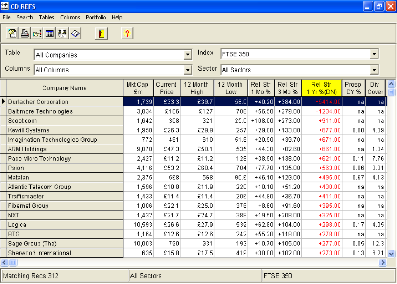Image resolution: width=397 pixels, height=284 pixels.
Task: Select the Trafficmaster company name
Action: pos(26,196)
